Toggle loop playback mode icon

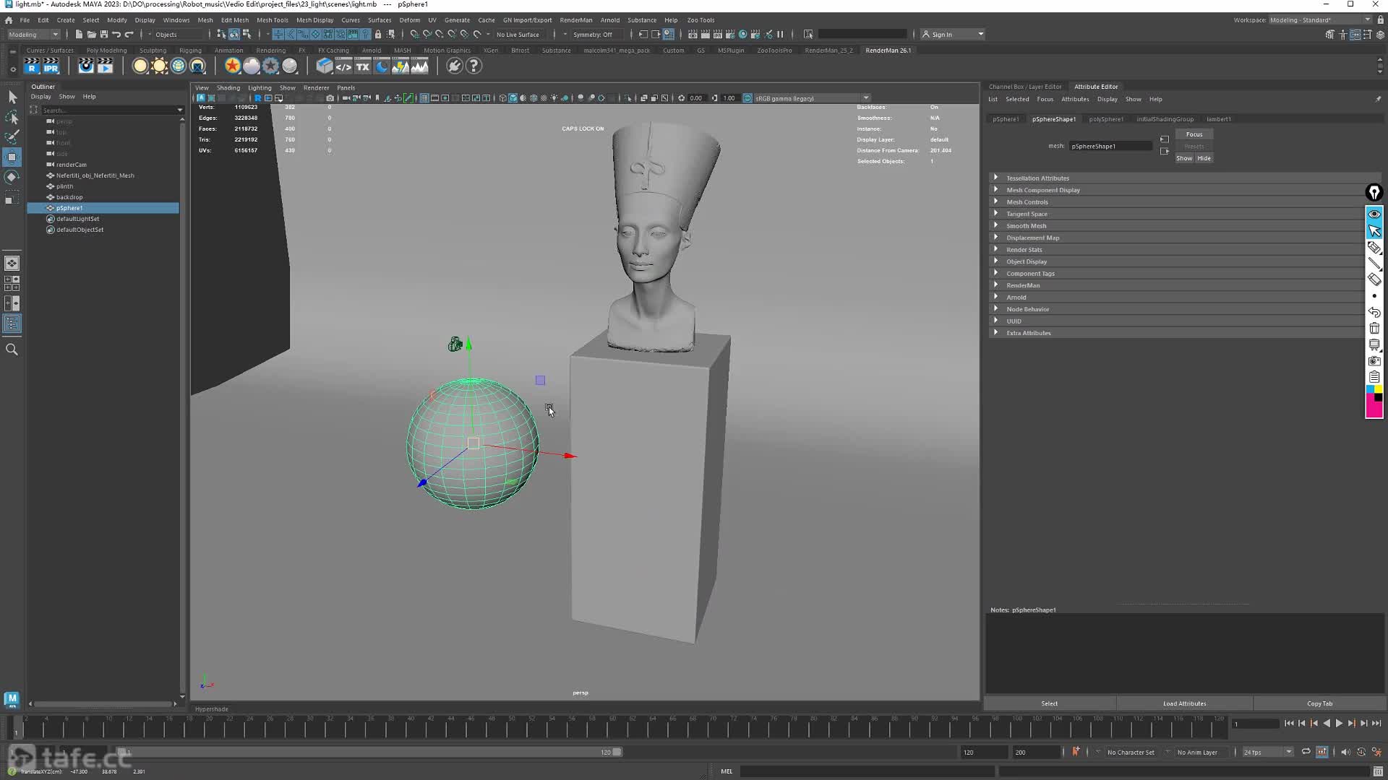[x=1306, y=752]
